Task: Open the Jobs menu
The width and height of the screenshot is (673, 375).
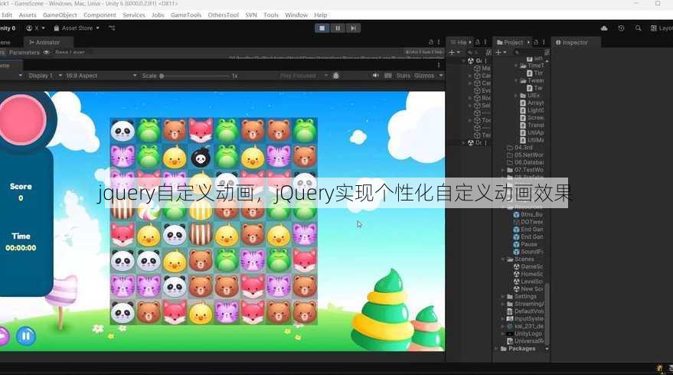Action: click(158, 15)
